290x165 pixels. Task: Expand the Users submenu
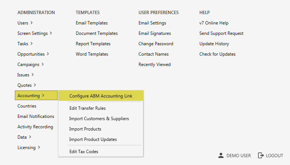coord(25,23)
